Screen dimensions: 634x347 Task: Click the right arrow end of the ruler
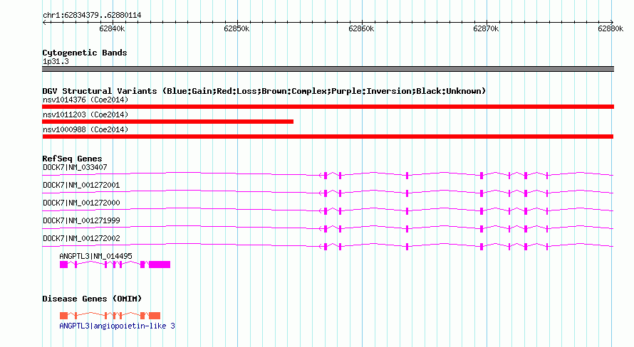611,22
